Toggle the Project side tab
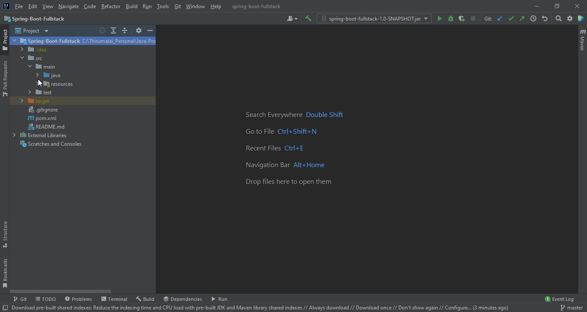The image size is (587, 312). tap(5, 40)
